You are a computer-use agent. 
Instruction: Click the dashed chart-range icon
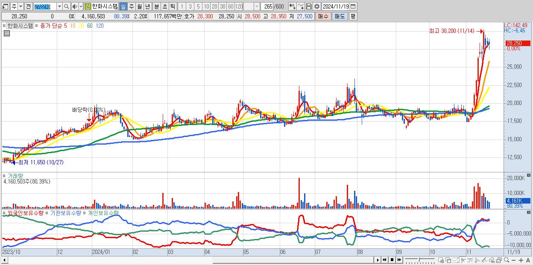455,260
